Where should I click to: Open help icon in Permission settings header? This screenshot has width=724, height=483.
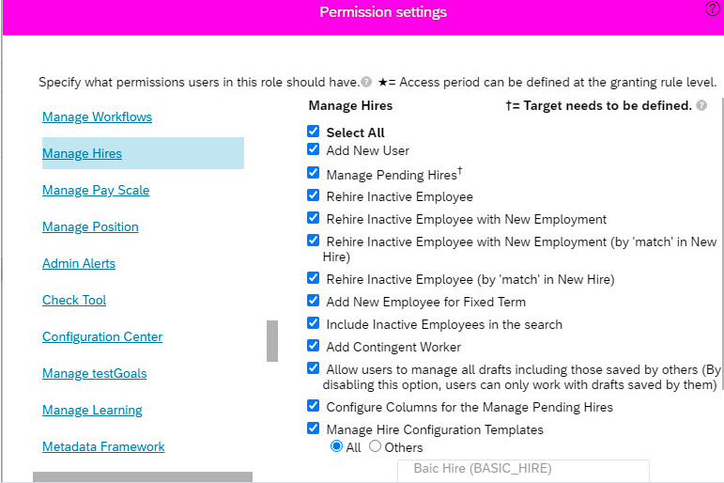[713, 8]
